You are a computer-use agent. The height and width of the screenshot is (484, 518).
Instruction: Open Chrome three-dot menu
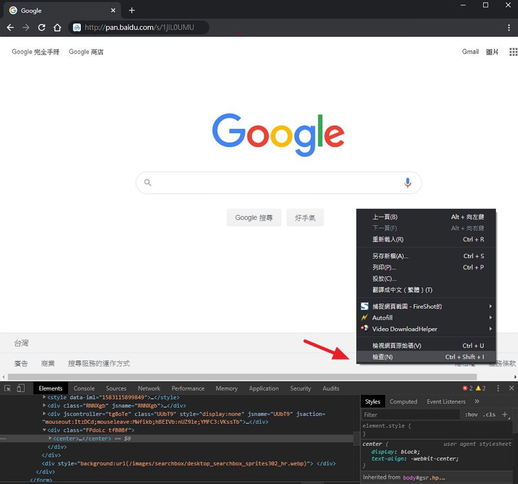point(509,28)
